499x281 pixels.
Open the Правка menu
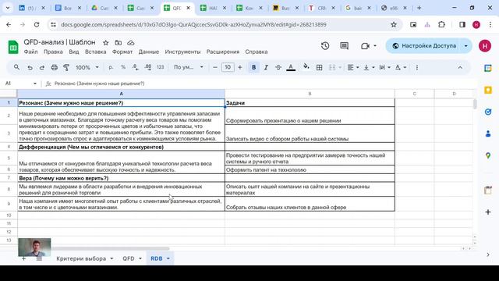53,52
